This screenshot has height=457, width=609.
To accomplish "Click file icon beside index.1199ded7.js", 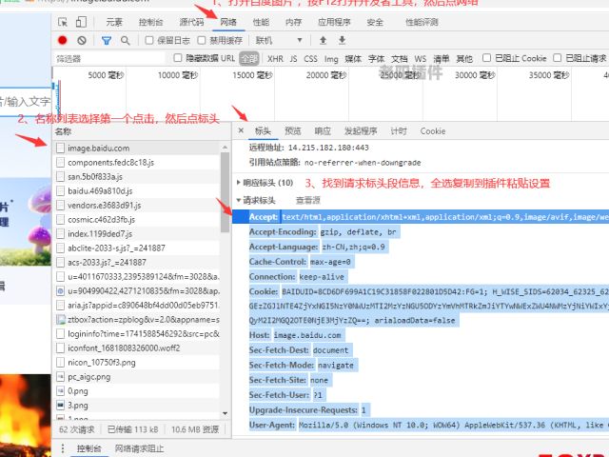I will click(x=60, y=234).
